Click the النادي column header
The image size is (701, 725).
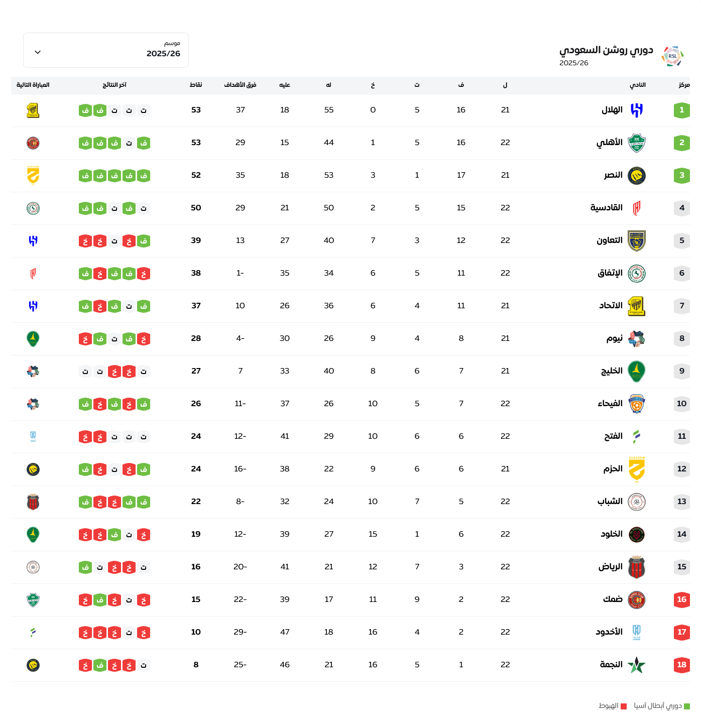[637, 85]
